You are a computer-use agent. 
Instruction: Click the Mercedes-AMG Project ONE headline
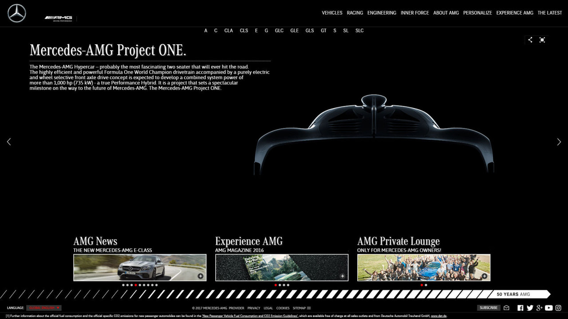click(x=108, y=50)
